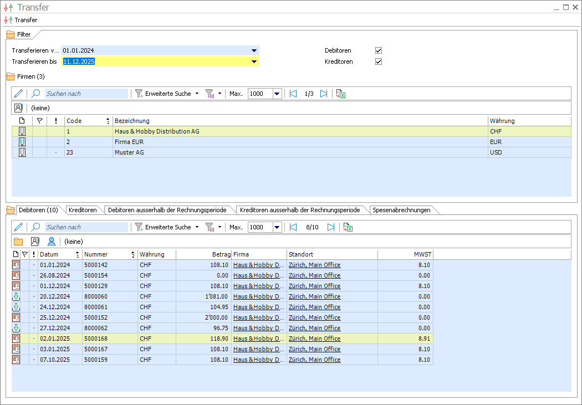This screenshot has width=582, height=405.
Task: Open the 'Transferieren von' date dropdown
Action: [254, 50]
